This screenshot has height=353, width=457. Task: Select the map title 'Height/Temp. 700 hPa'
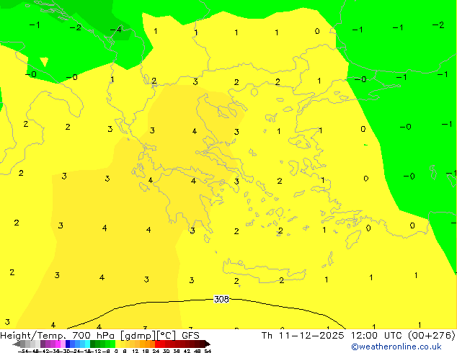57,336
